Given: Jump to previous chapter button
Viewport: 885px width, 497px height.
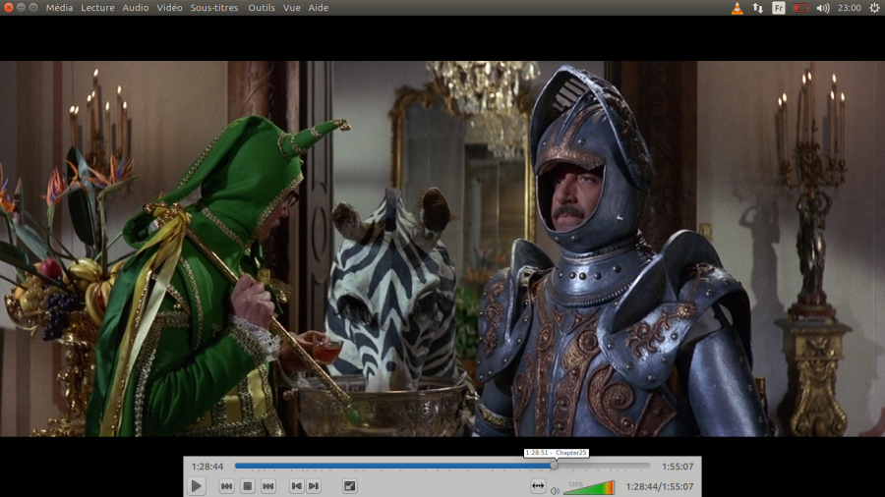Looking at the screenshot, I should (x=296, y=486).
